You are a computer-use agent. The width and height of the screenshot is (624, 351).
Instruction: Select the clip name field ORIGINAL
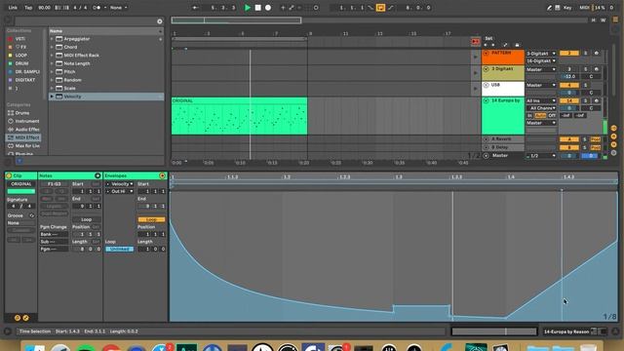[x=21, y=184]
